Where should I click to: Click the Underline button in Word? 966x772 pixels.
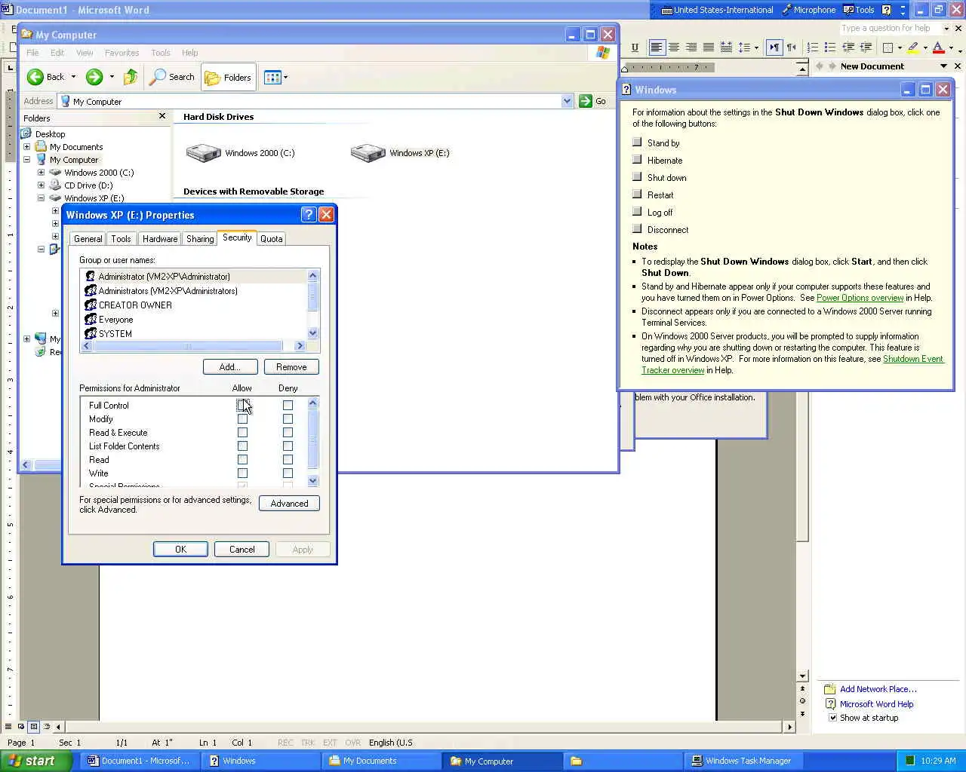(635, 47)
